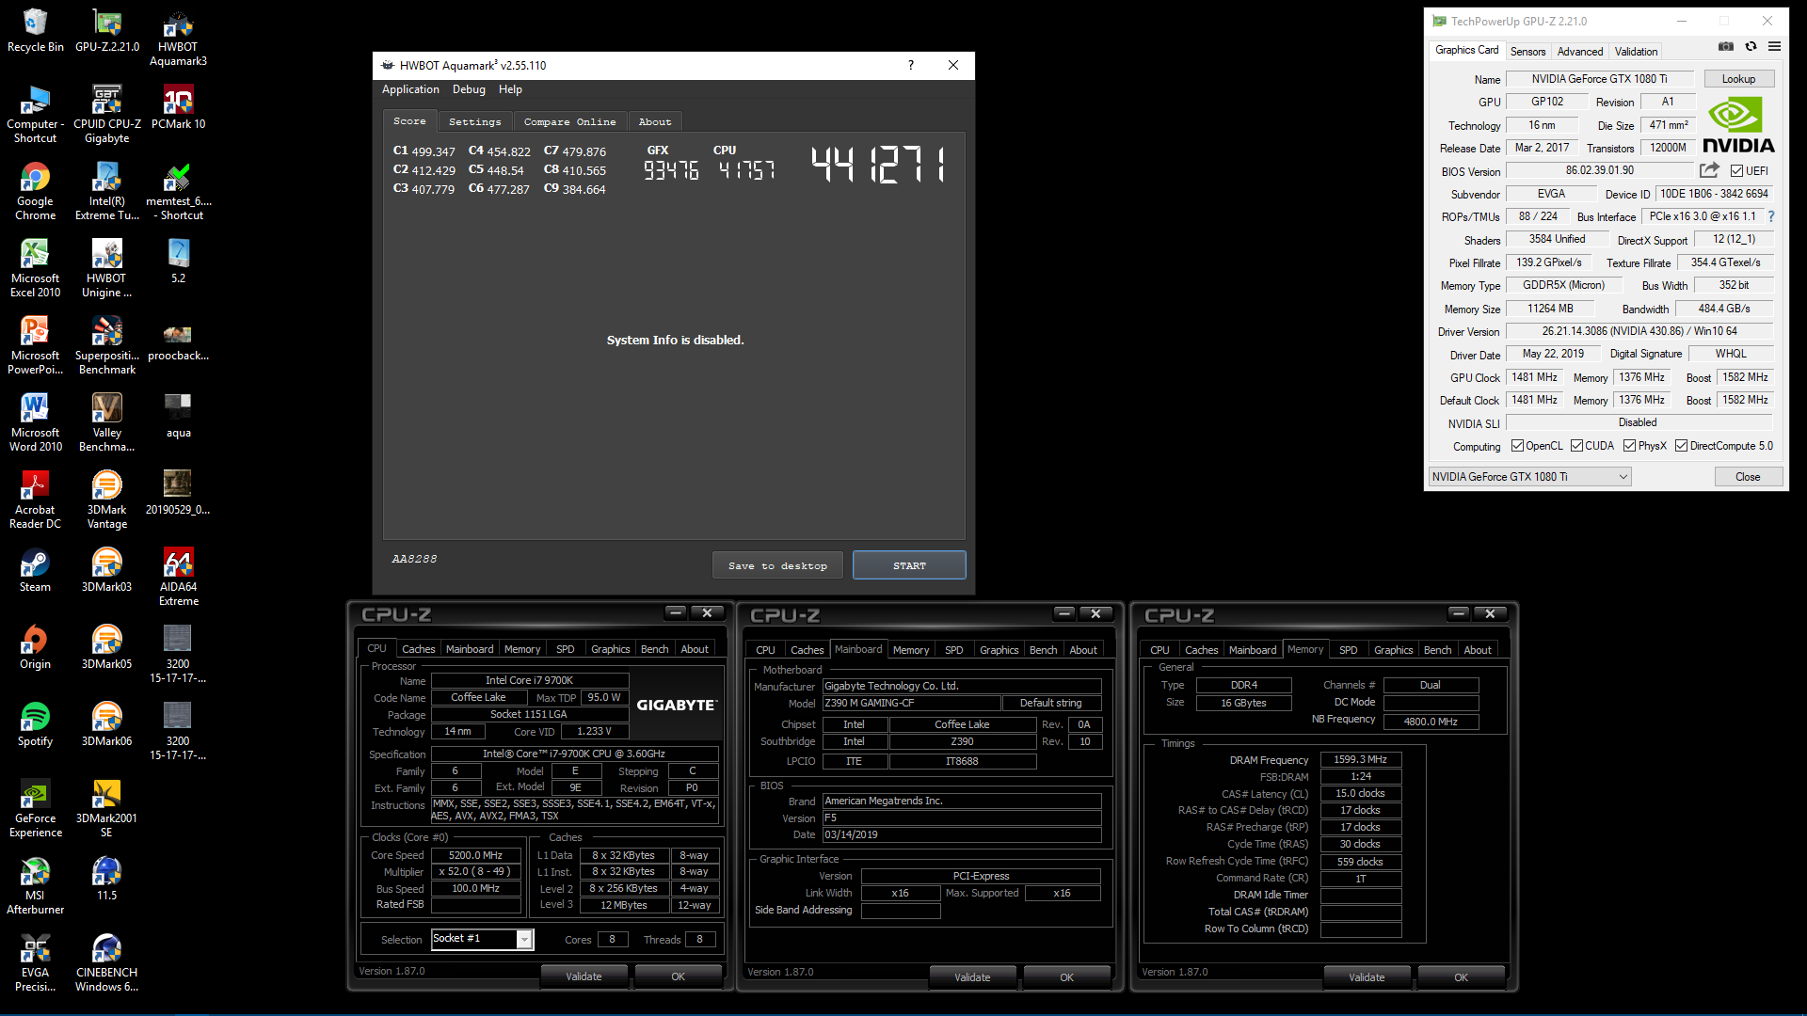Open Validation tab in GPU-Z
Screen dimensions: 1807x1016
pos(1636,52)
